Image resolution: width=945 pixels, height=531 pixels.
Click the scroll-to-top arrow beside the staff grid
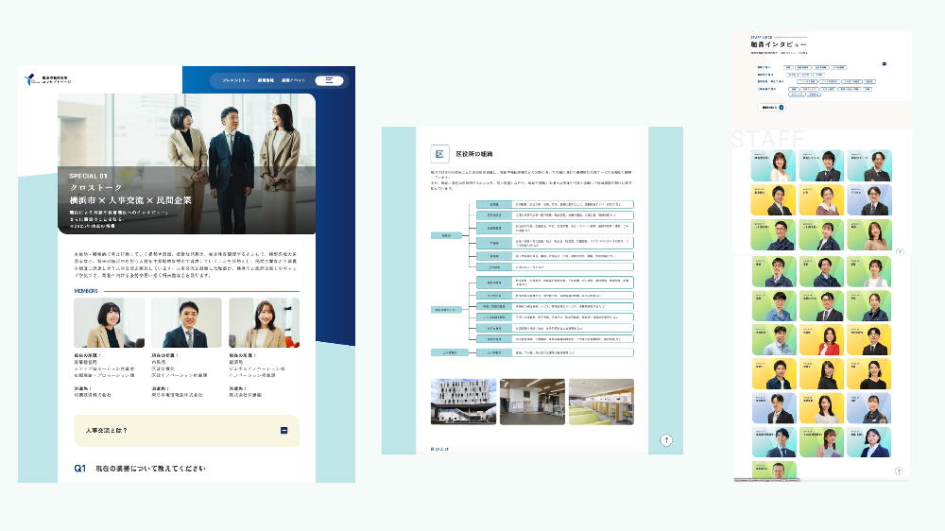click(900, 252)
